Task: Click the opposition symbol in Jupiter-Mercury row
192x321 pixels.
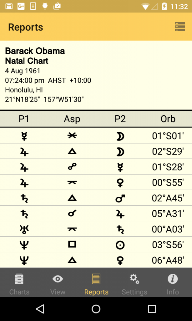Action: click(x=72, y=167)
